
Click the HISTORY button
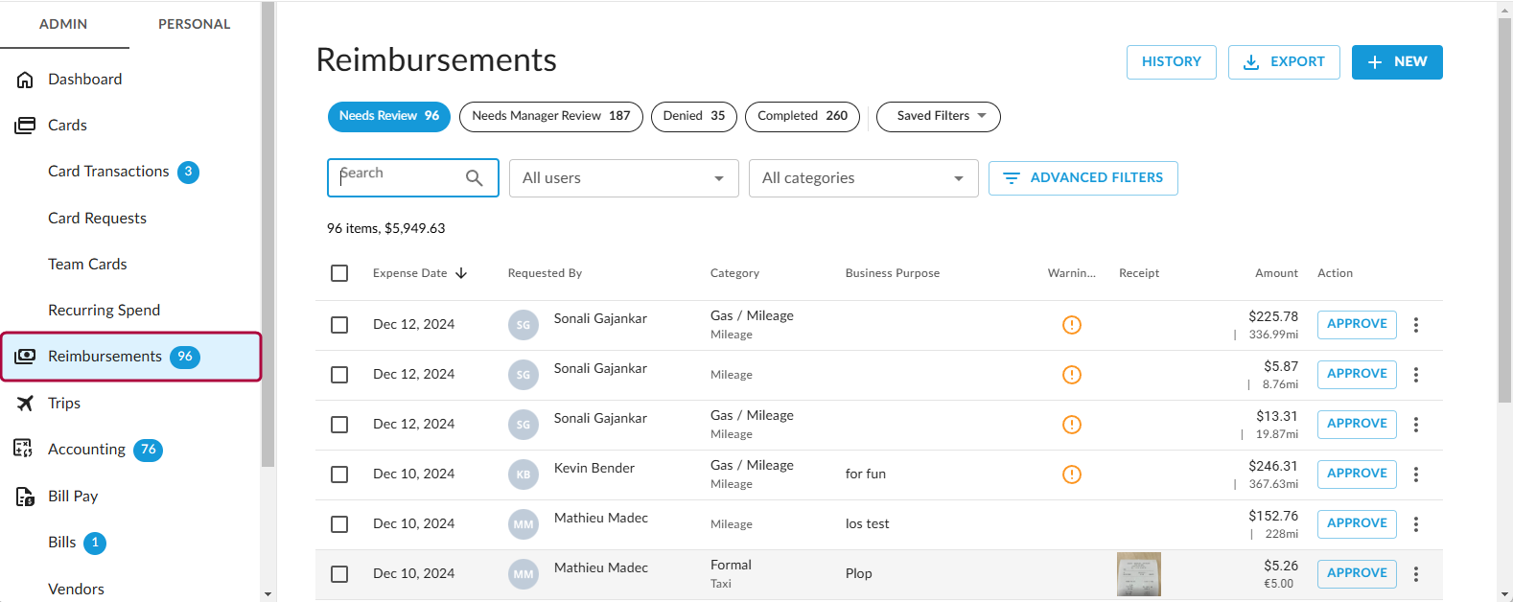pos(1172,62)
